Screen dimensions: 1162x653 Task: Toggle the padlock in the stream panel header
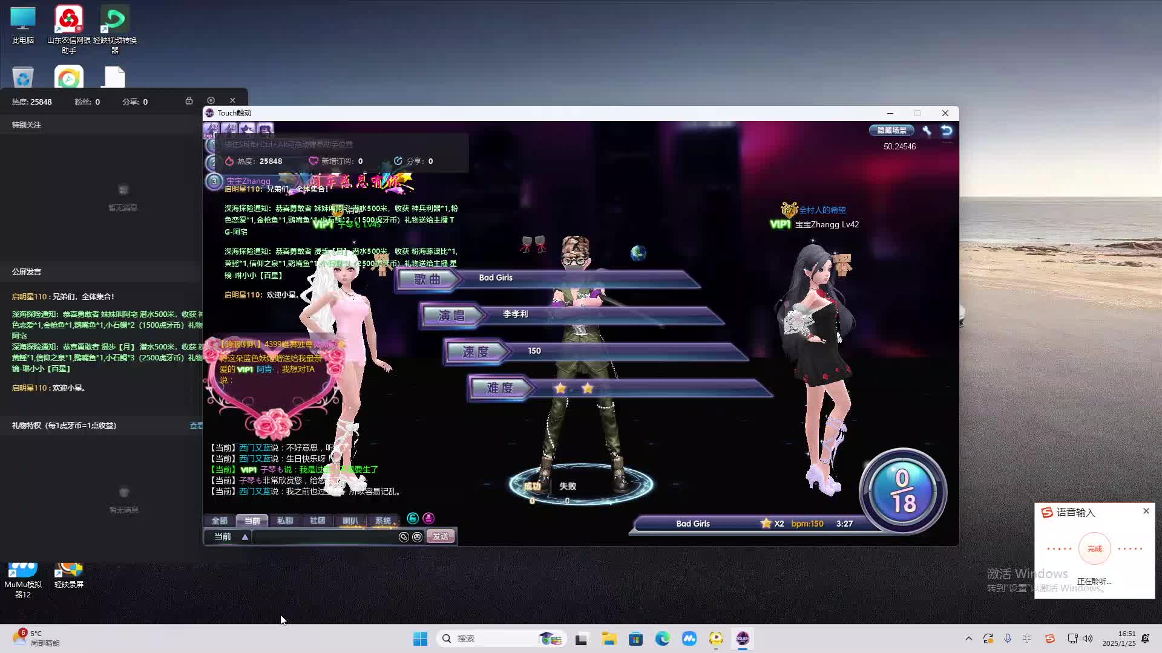[x=189, y=100]
